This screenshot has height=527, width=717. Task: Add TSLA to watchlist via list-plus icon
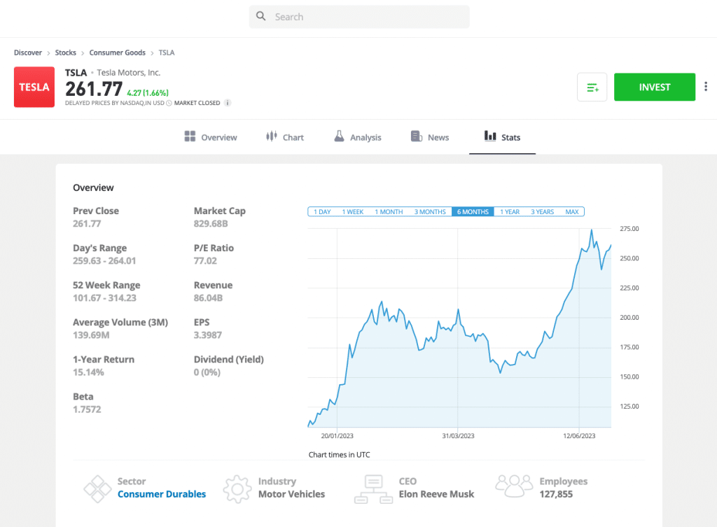click(592, 87)
